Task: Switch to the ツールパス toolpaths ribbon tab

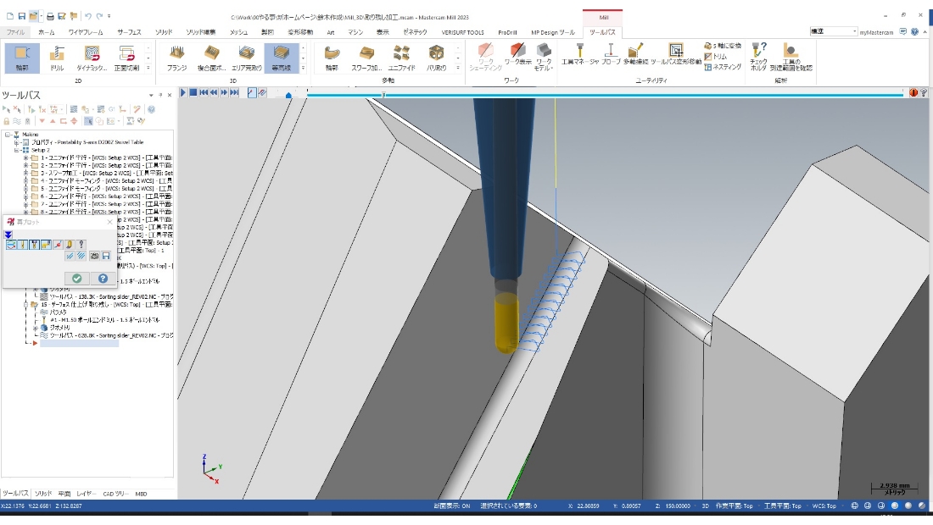Action: pyautogui.click(x=602, y=32)
